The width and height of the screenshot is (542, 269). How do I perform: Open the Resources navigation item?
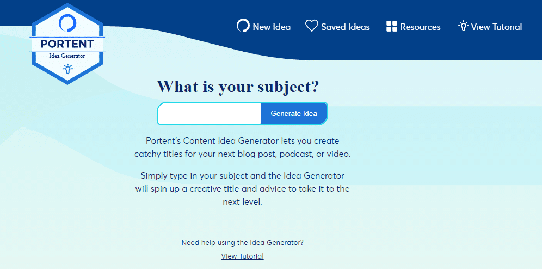[420, 27]
